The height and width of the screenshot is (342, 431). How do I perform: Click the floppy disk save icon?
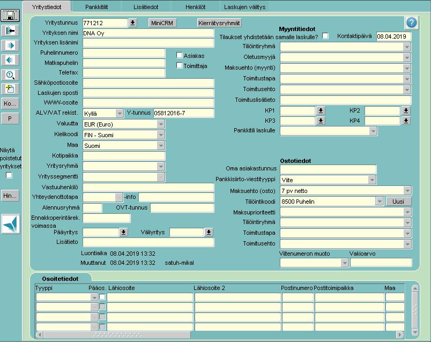point(10,16)
